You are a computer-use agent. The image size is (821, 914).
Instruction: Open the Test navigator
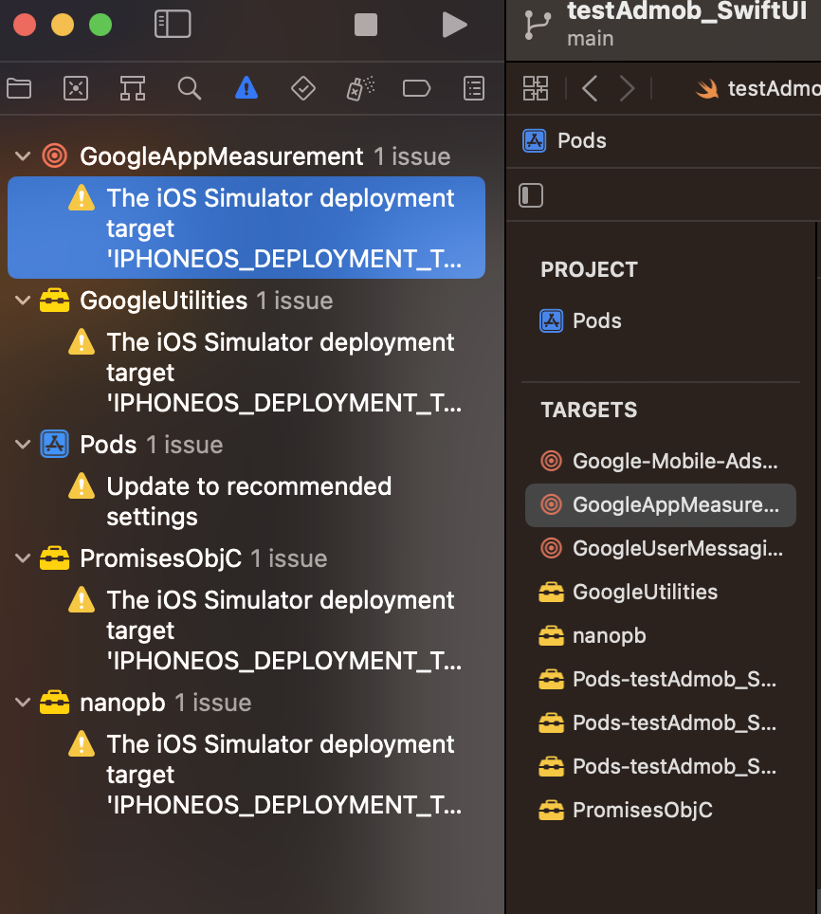click(x=302, y=88)
